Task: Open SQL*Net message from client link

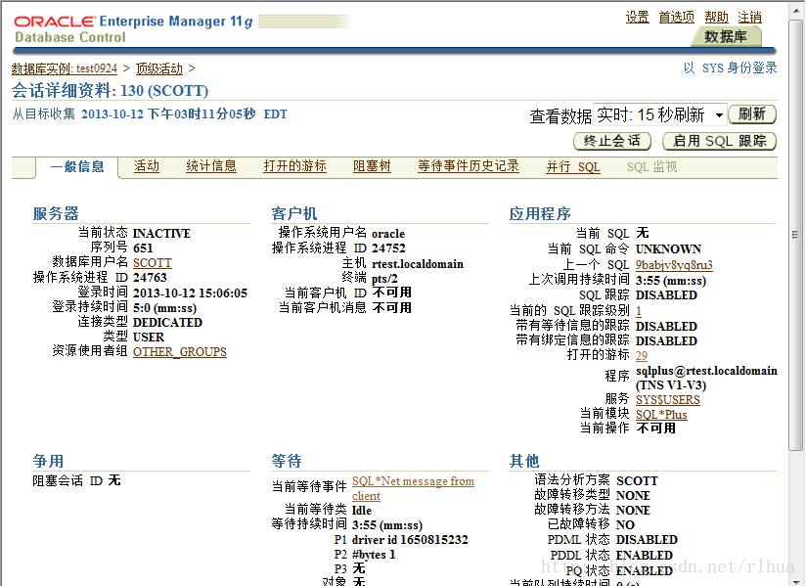Action: [x=413, y=488]
